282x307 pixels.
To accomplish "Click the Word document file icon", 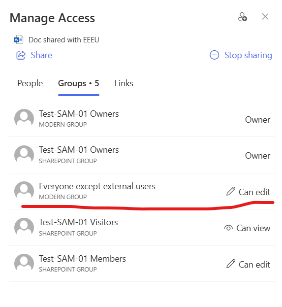I will click(x=19, y=40).
